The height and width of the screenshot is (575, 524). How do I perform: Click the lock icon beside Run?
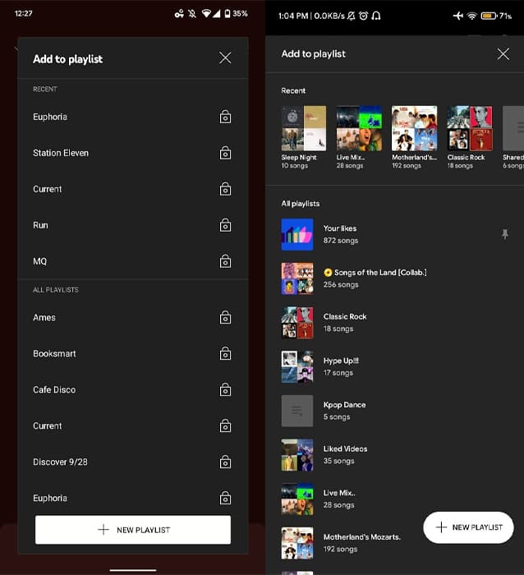point(225,225)
